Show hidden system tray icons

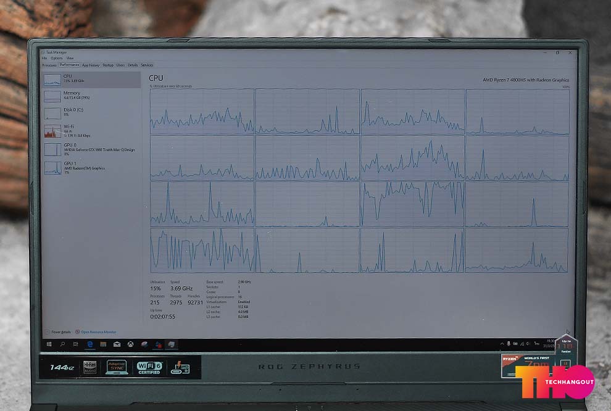pyautogui.click(x=502, y=344)
